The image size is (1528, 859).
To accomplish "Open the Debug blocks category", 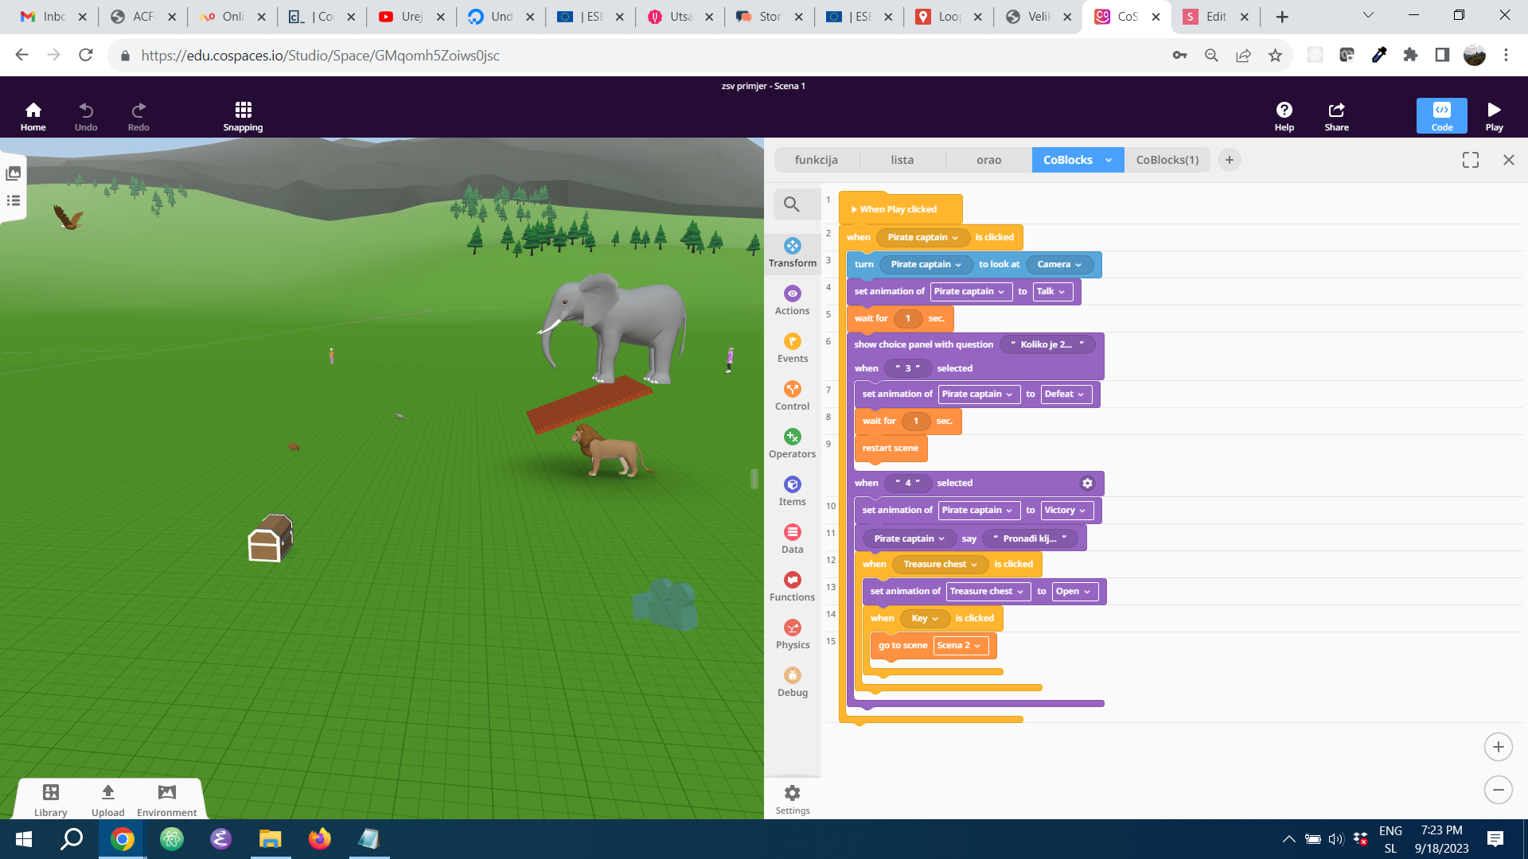I will 792,682.
